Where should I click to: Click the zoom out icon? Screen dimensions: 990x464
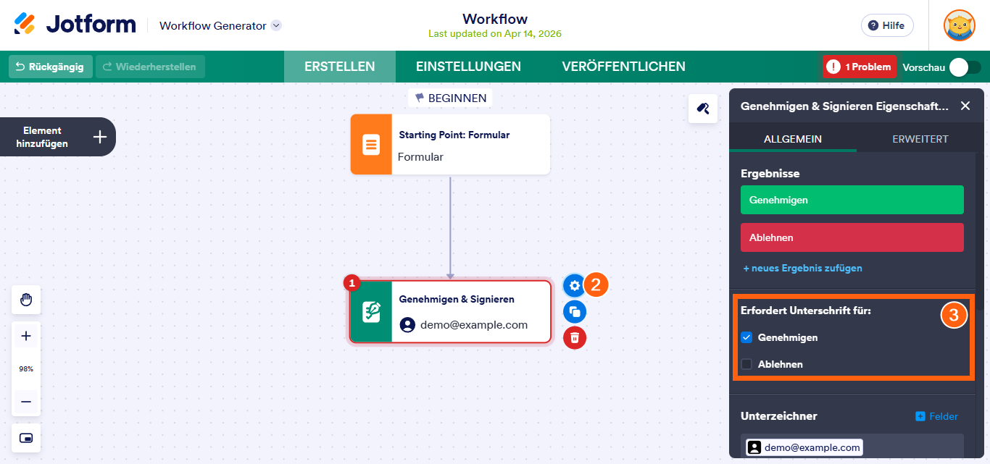[25, 402]
